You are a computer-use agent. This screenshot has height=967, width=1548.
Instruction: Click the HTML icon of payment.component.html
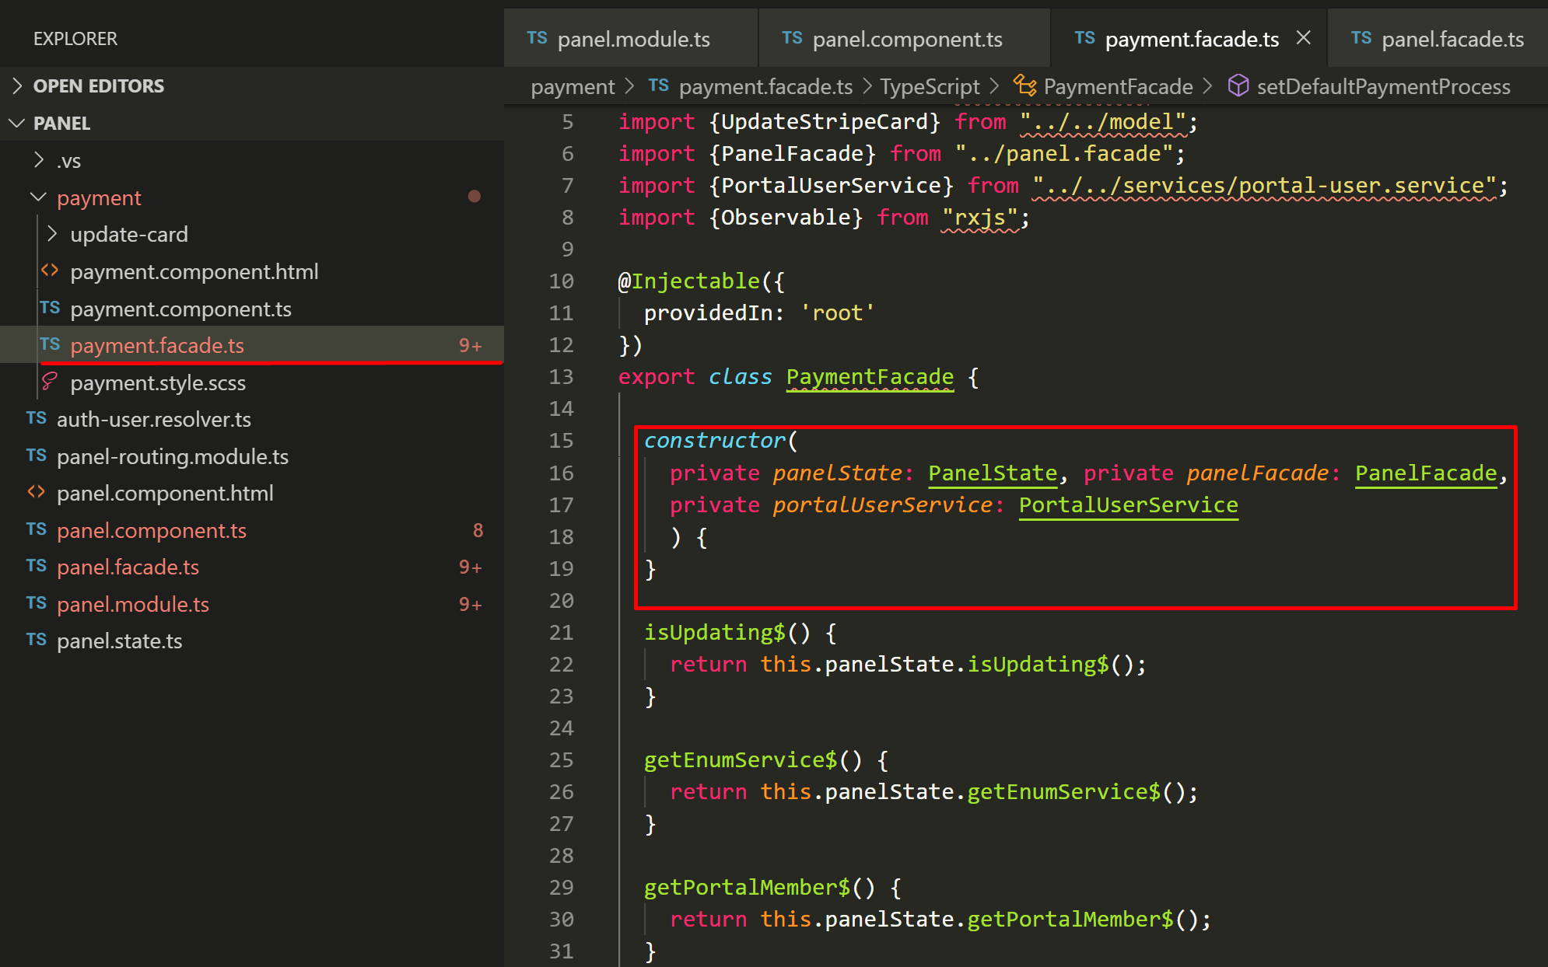coord(50,271)
